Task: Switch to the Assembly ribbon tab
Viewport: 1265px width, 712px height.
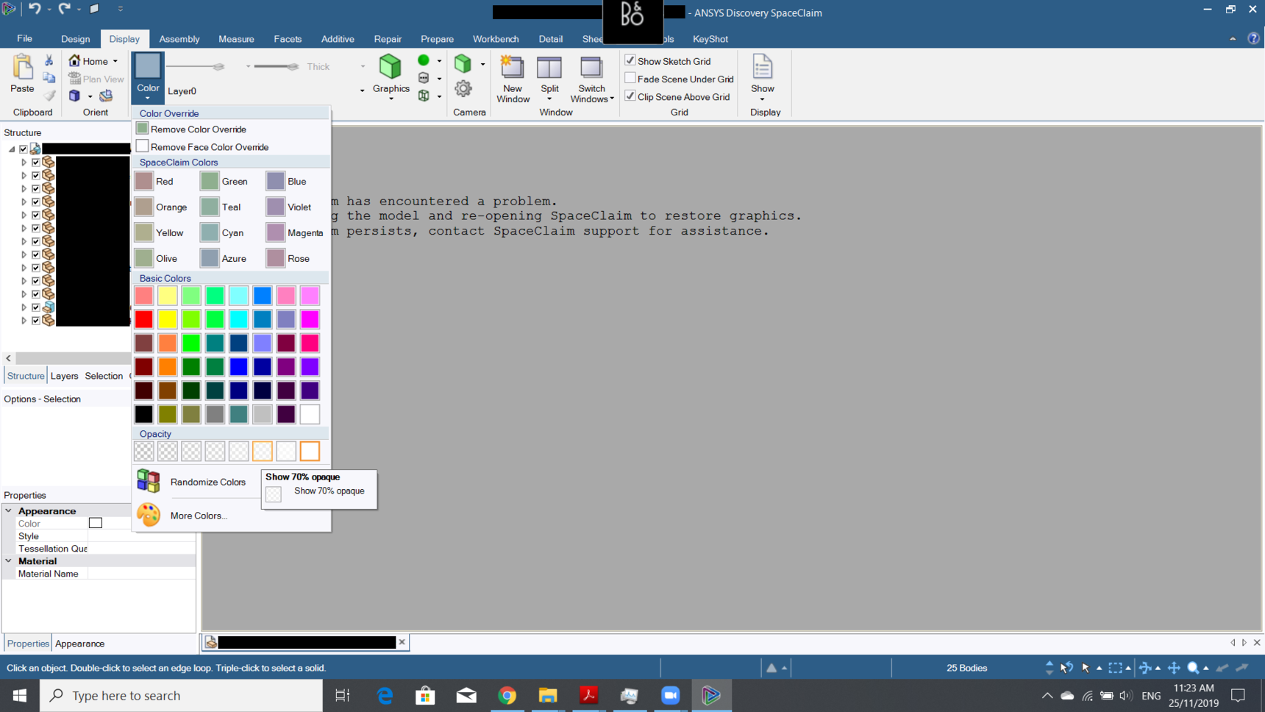Action: click(x=179, y=39)
